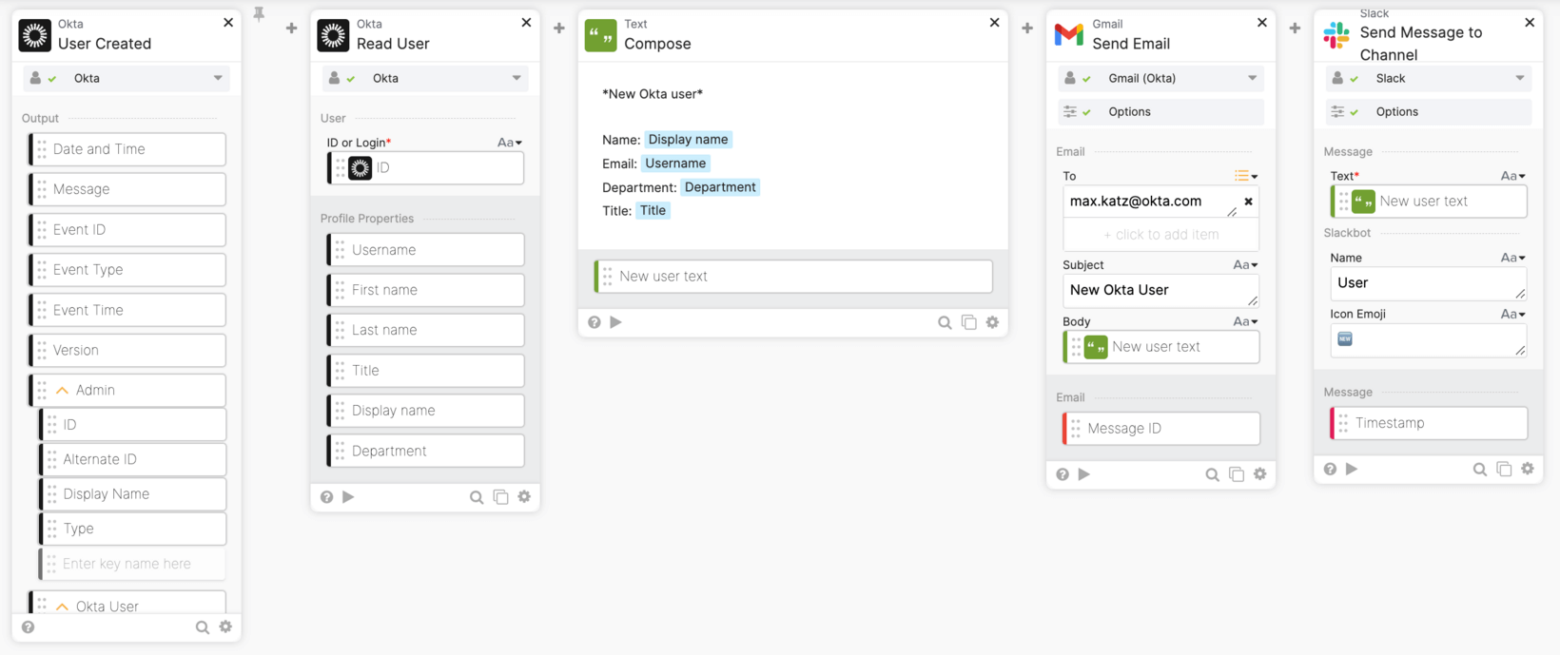
Task: Open help on the Read User card
Action: [326, 497]
